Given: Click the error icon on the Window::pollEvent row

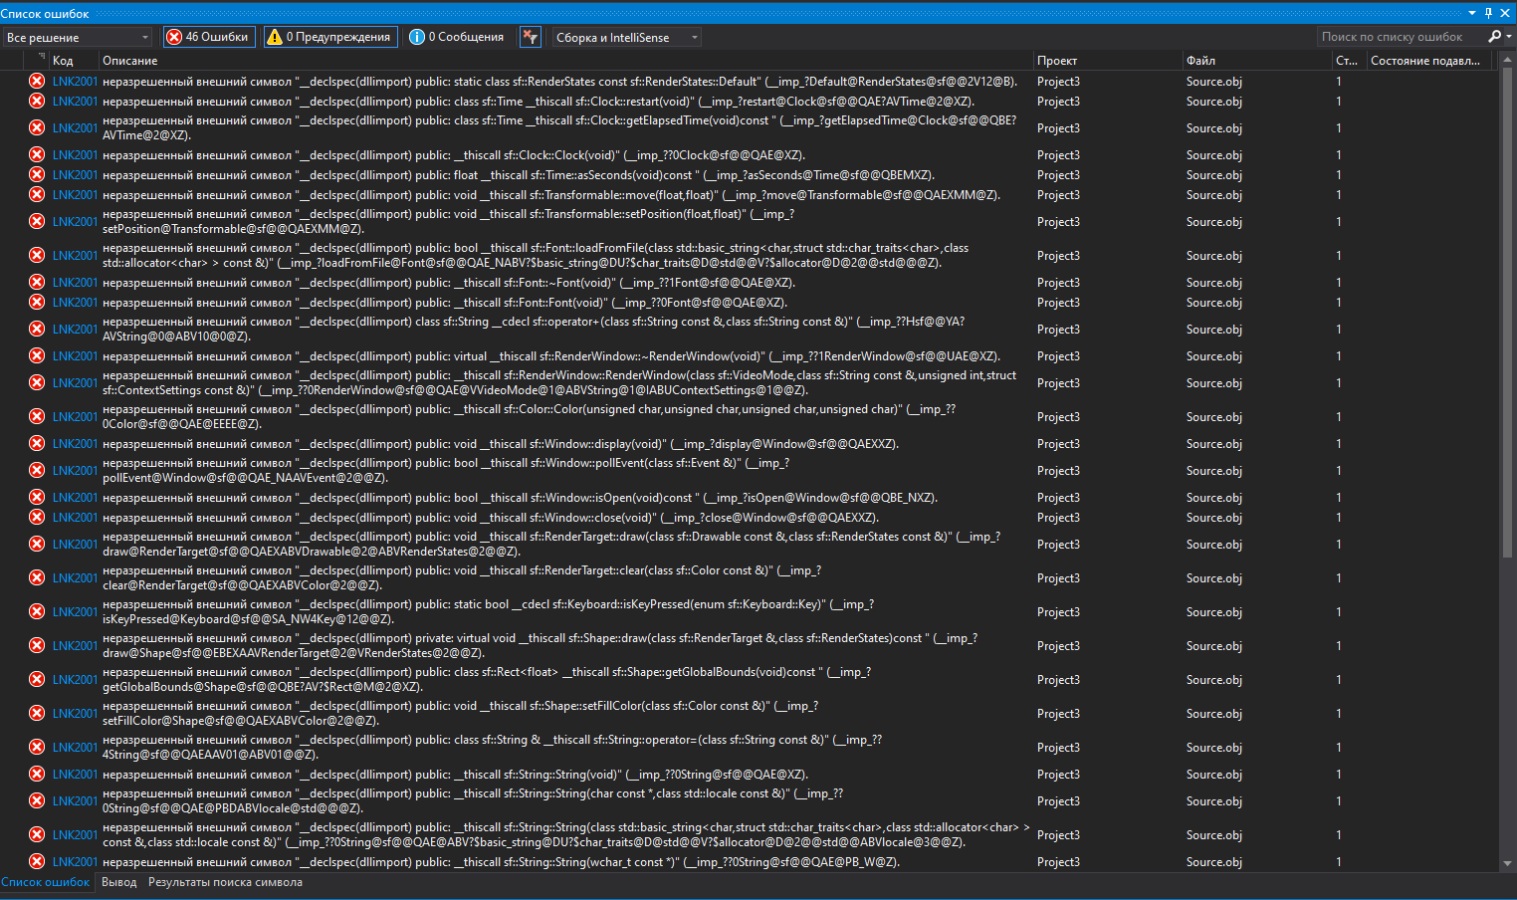Looking at the screenshot, I should pos(37,470).
